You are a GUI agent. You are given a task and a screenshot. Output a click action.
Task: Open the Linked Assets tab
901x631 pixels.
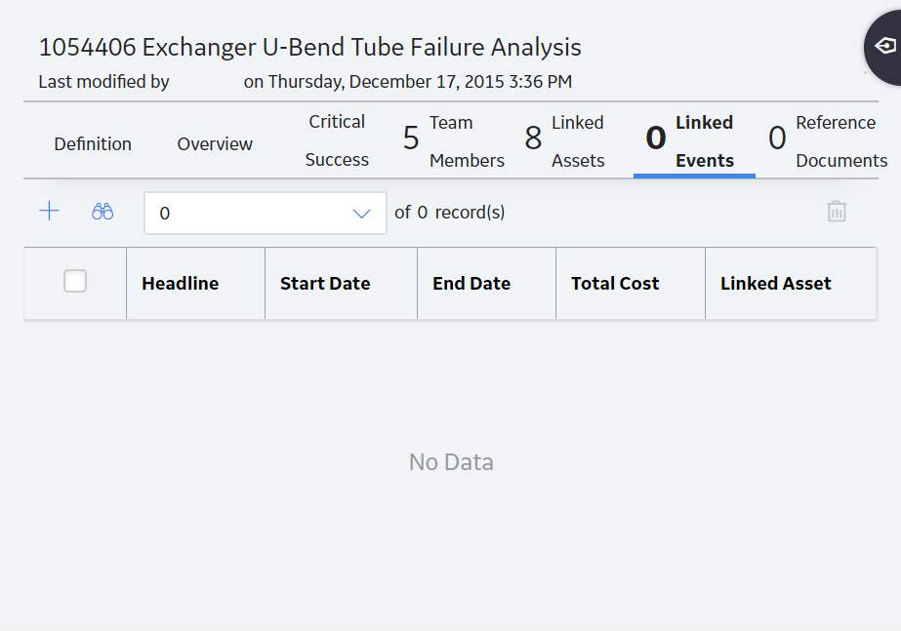(x=565, y=141)
